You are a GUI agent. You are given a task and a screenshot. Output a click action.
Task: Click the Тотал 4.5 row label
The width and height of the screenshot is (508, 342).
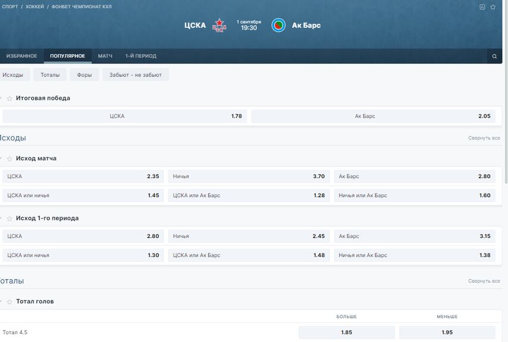[x=15, y=332]
